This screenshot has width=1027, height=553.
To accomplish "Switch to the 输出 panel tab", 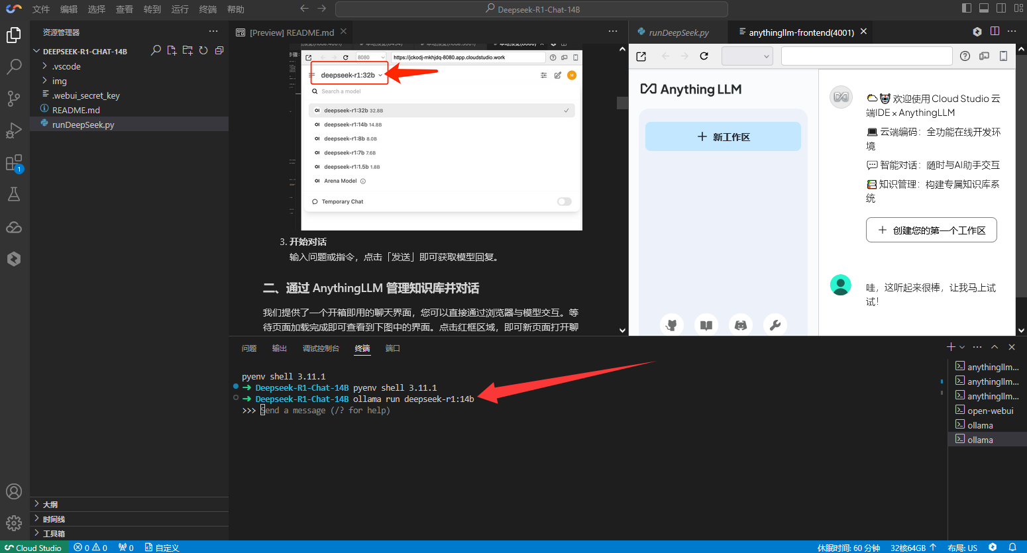I will tap(280, 348).
